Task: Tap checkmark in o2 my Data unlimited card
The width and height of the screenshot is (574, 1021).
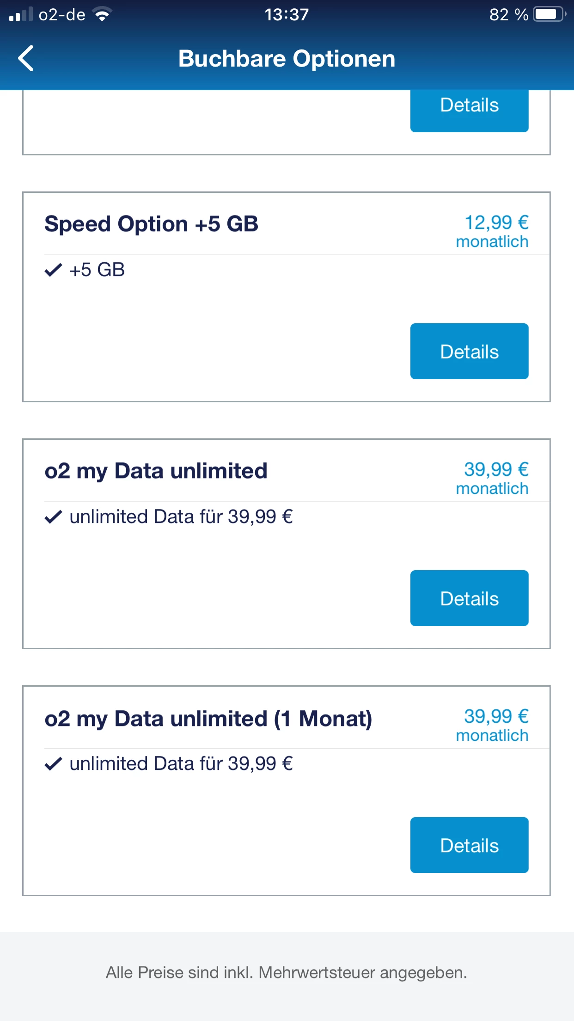Action: (53, 517)
